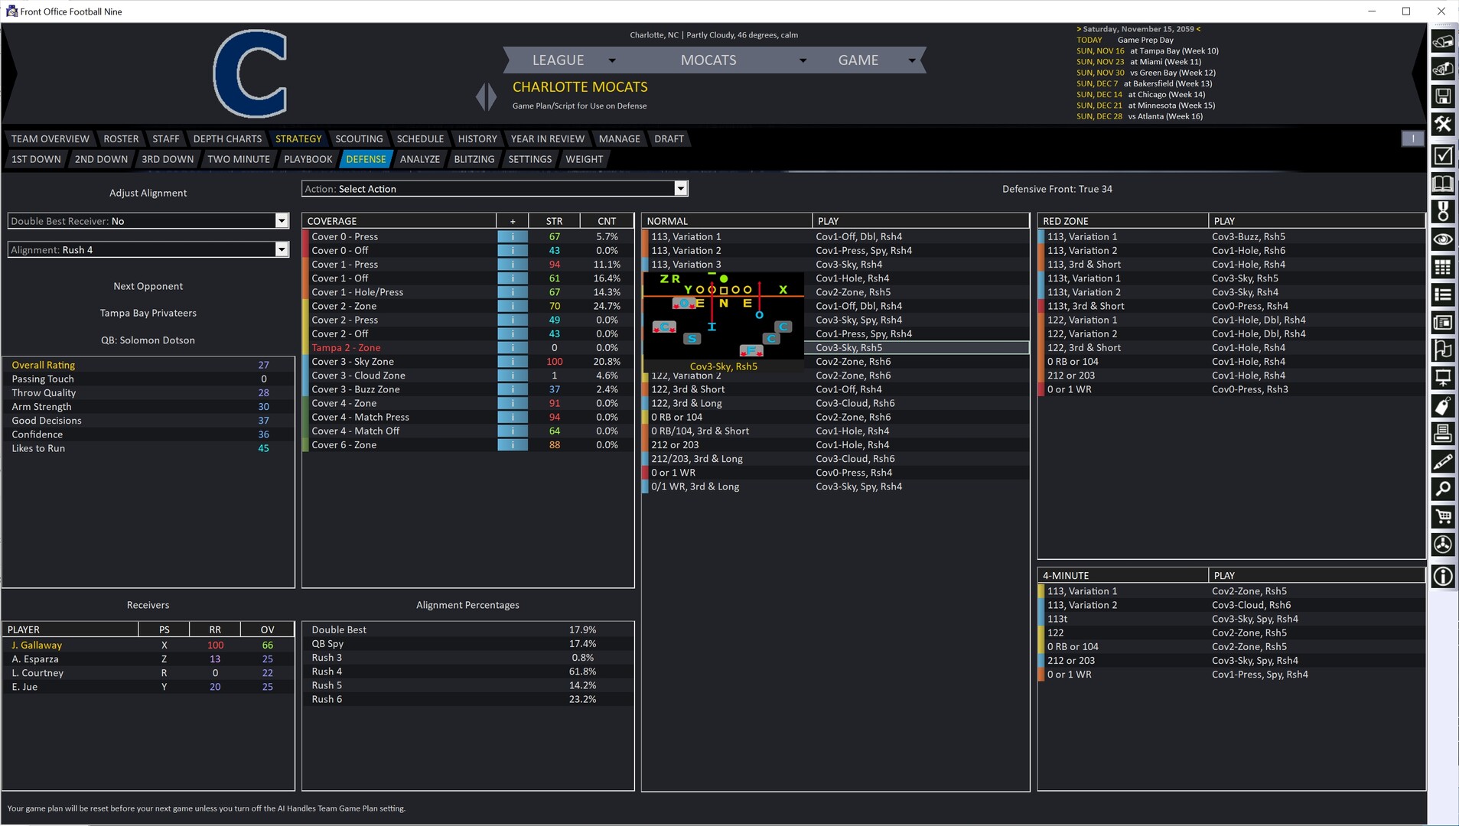This screenshot has width=1459, height=826.
Task: Open the Action Select Action dropdown
Action: [680, 189]
